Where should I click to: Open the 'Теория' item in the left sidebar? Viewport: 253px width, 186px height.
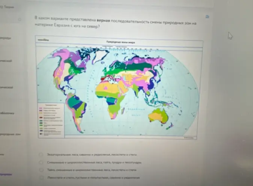click(x=8, y=7)
